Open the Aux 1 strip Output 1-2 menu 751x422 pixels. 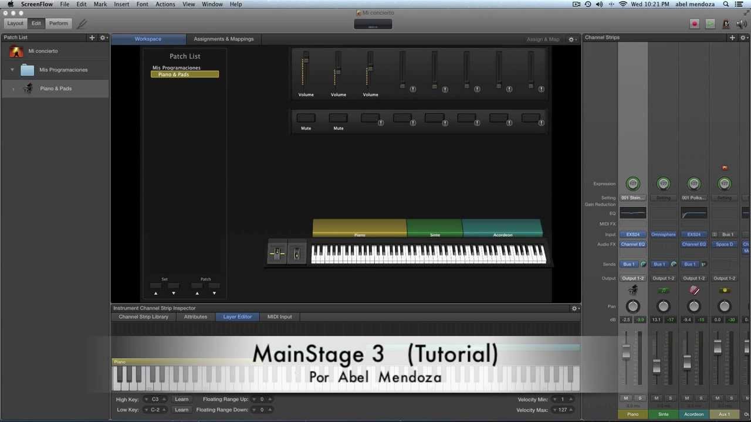724,278
